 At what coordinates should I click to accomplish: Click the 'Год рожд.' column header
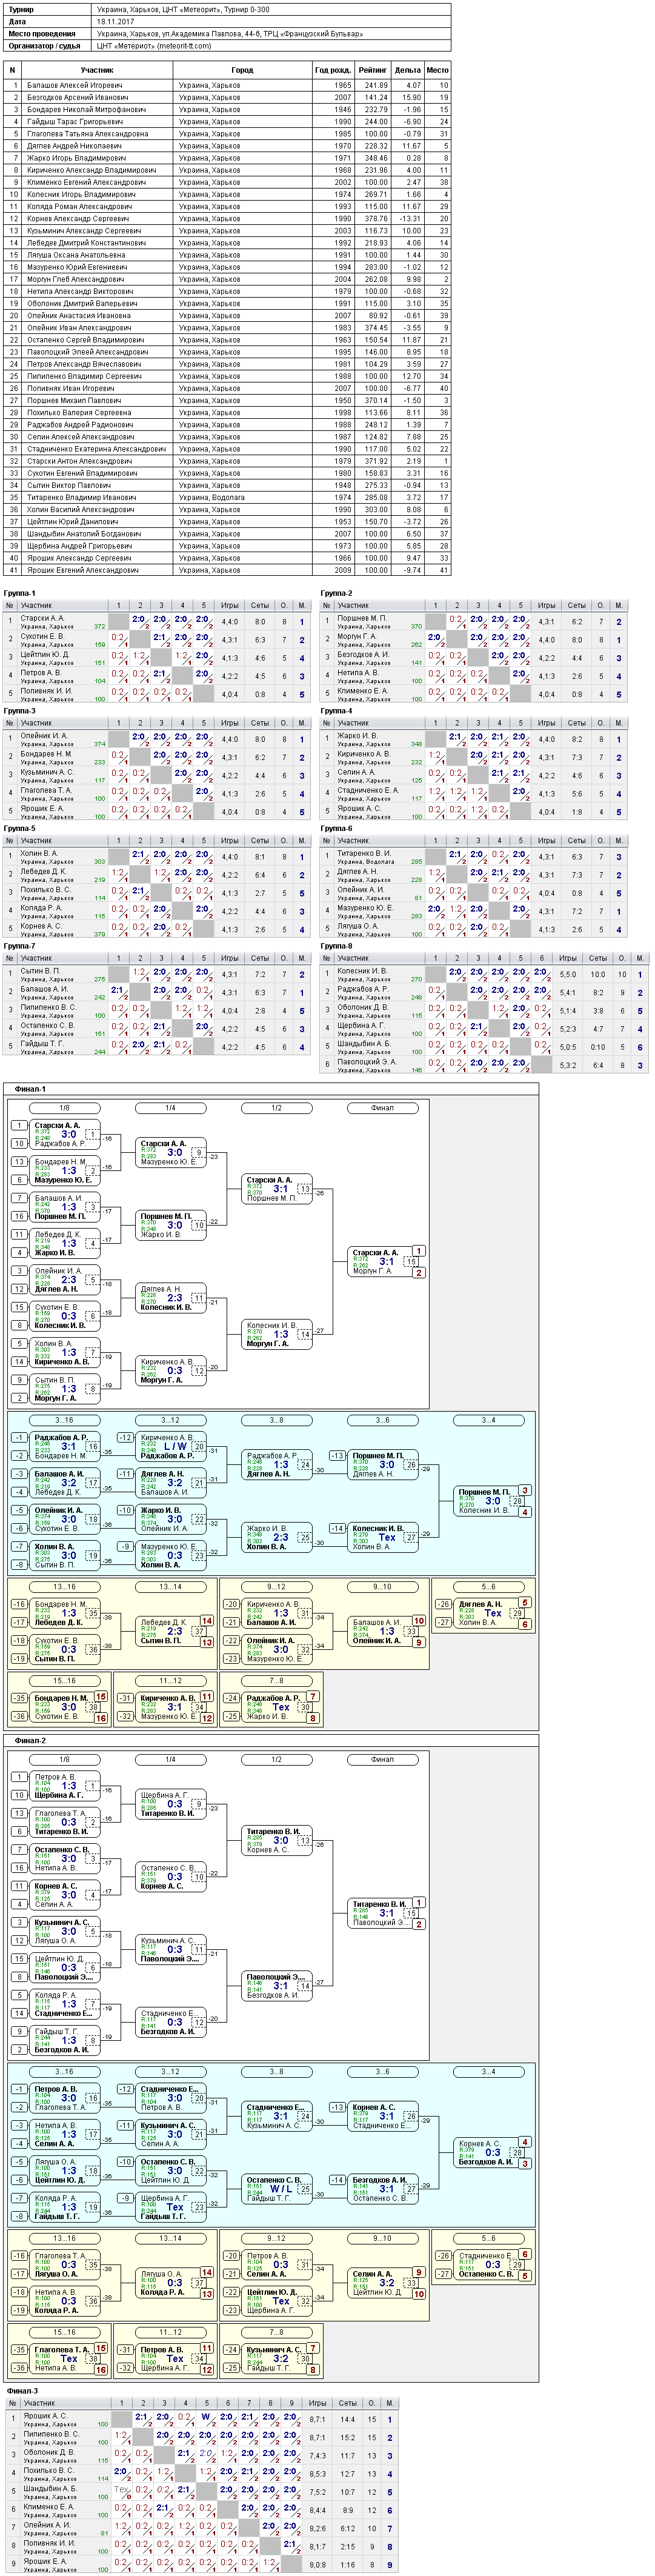(x=333, y=70)
